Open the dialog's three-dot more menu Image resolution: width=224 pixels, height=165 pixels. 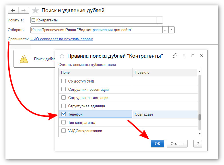coord(184,56)
